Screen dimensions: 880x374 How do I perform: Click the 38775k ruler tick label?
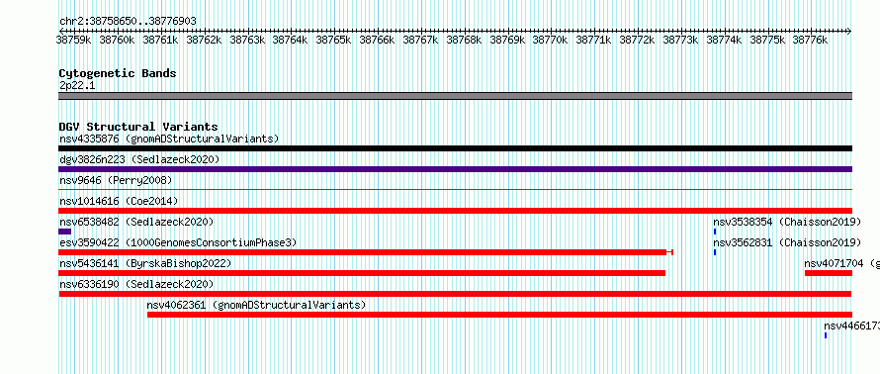pyautogui.click(x=767, y=40)
